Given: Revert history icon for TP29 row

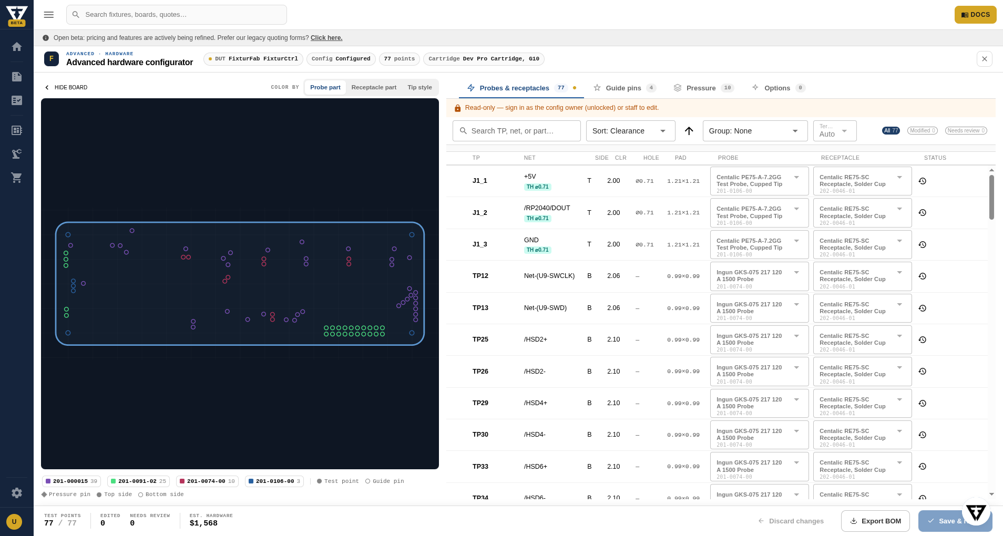Looking at the screenshot, I should 923,404.
